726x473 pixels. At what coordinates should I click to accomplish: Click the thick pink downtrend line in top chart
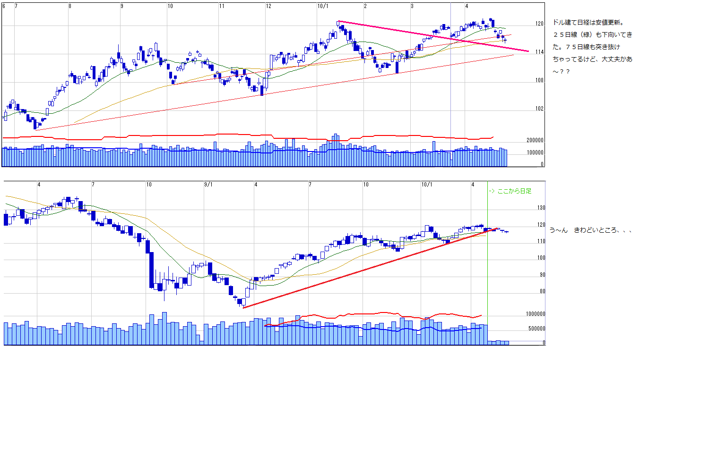pyautogui.click(x=425, y=35)
